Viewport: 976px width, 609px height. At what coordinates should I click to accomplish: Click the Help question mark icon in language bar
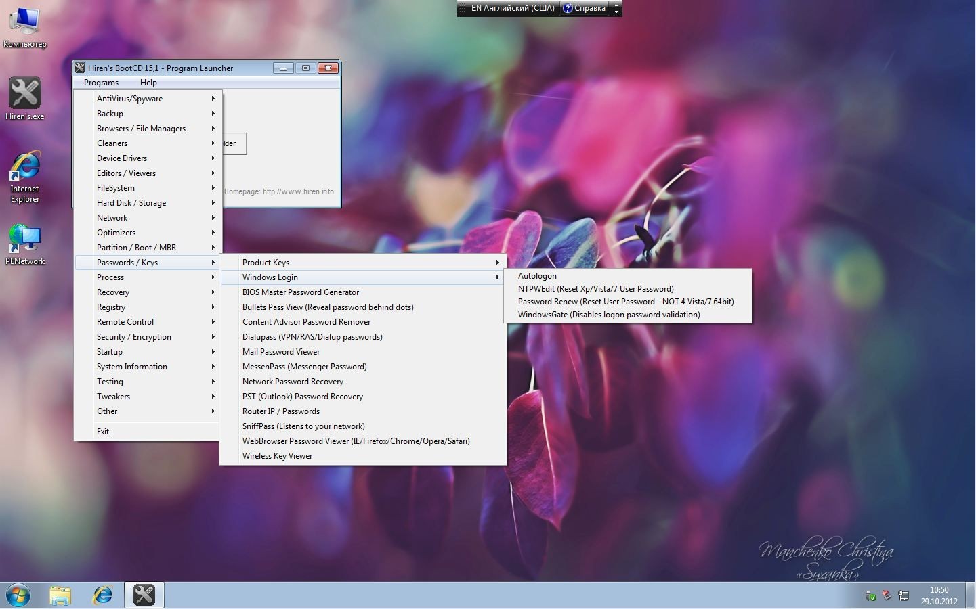tap(568, 8)
